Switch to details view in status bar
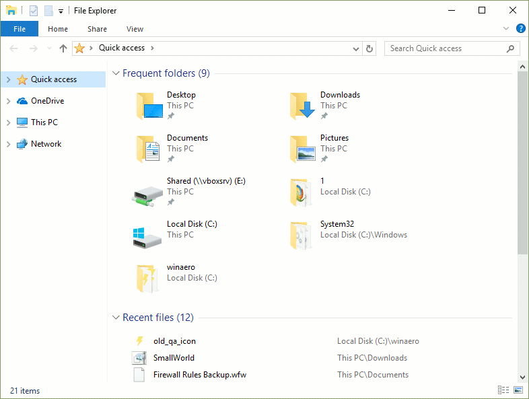The width and height of the screenshot is (529, 399). click(x=503, y=390)
